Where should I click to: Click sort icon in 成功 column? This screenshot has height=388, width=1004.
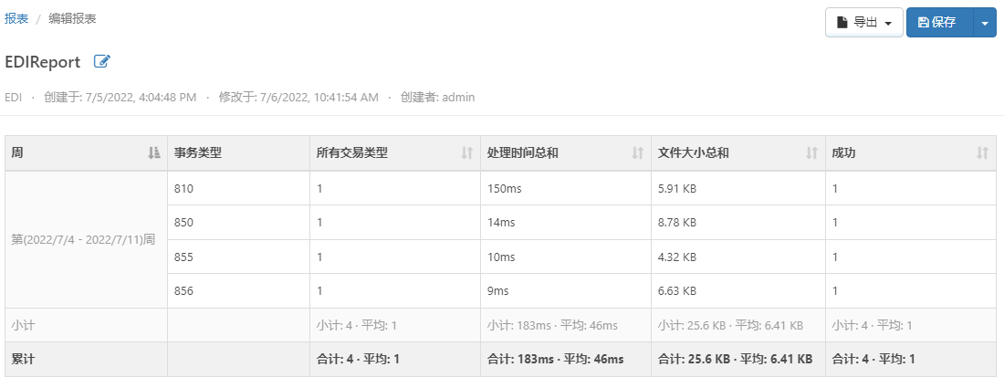click(982, 153)
